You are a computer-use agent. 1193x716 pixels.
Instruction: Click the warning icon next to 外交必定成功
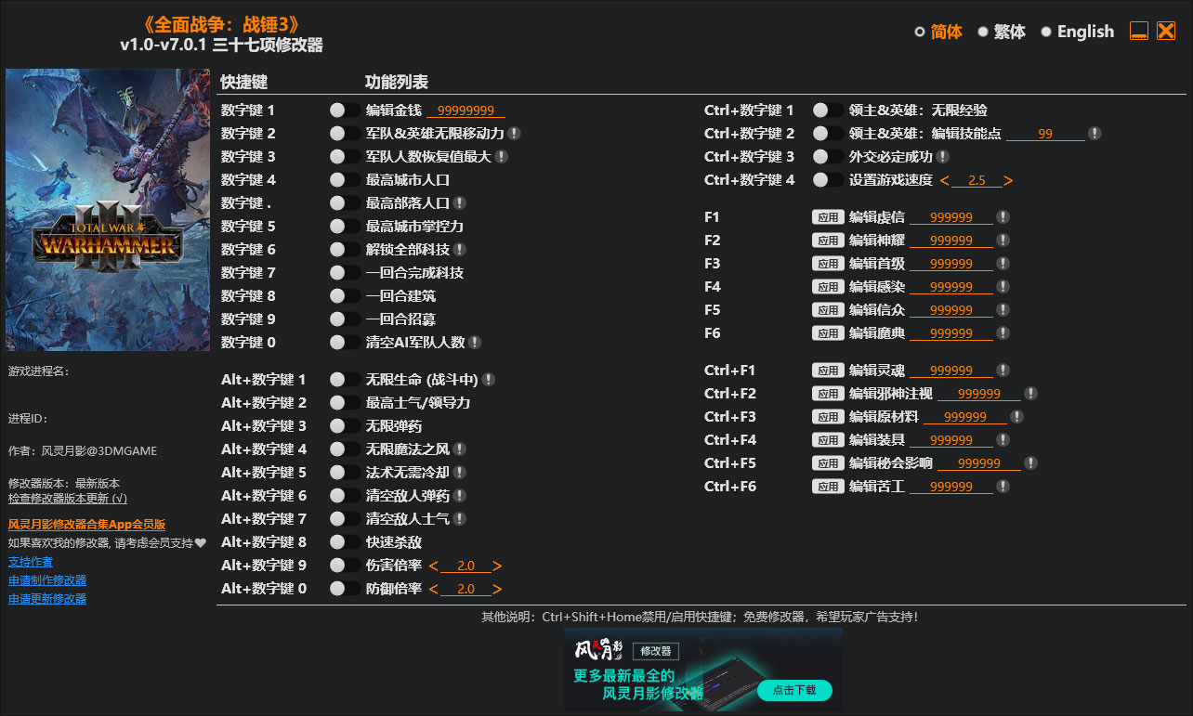(x=940, y=156)
